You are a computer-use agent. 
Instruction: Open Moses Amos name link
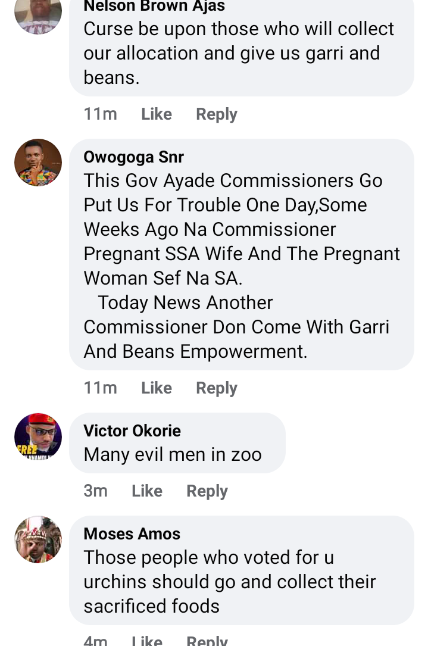tap(132, 534)
